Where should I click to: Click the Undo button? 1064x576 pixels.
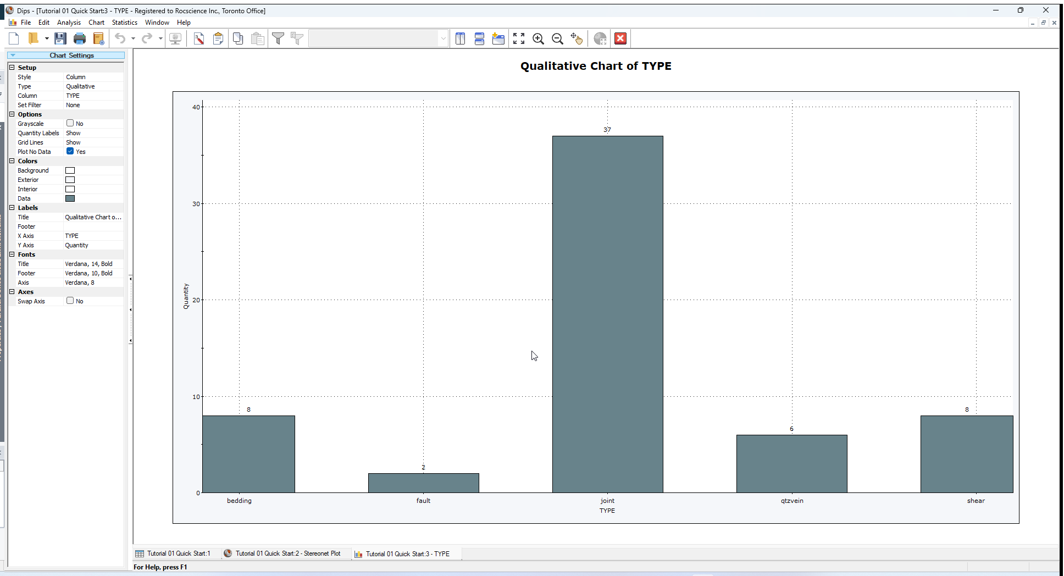[x=120, y=38]
